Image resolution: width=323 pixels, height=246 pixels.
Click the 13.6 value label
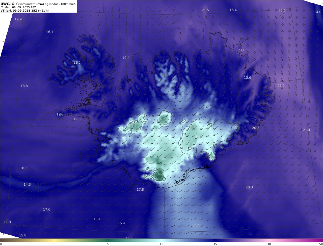(x=248, y=78)
